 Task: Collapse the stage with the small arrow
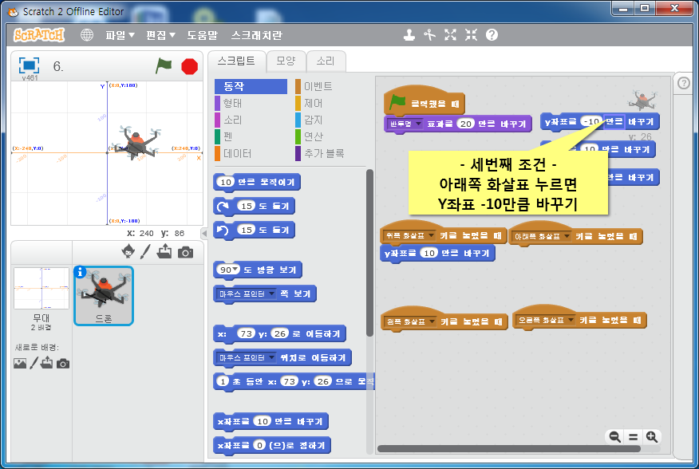point(204,233)
